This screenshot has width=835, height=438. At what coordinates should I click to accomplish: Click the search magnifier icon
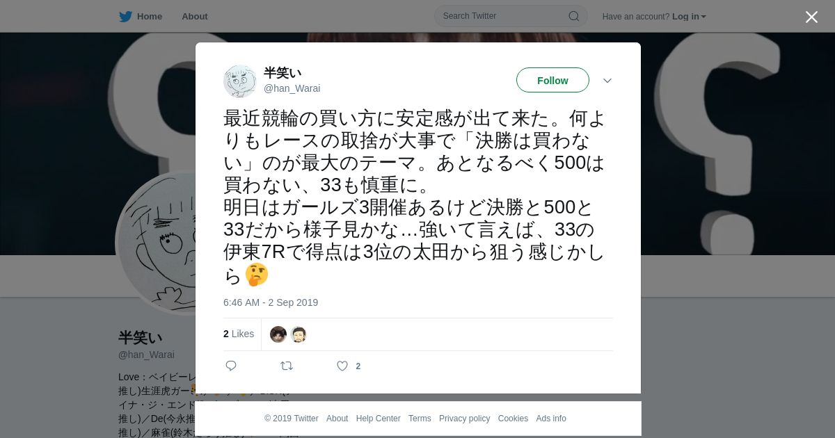click(x=574, y=16)
